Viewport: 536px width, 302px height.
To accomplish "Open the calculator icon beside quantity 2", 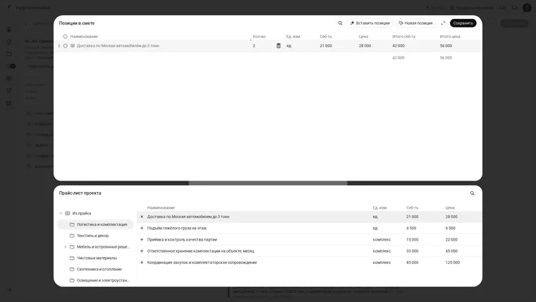I will click(x=279, y=46).
